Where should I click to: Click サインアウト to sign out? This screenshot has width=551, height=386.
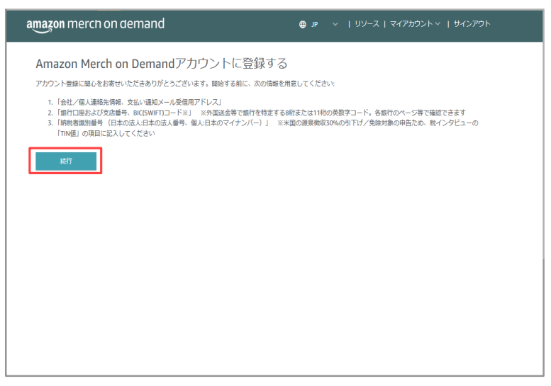click(x=472, y=24)
